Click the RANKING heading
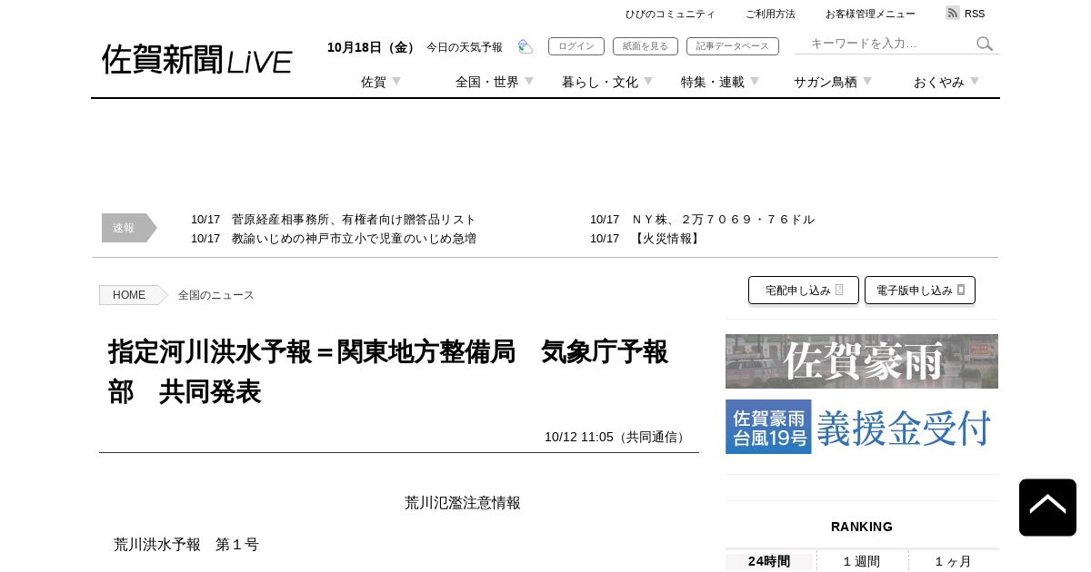 click(862, 527)
